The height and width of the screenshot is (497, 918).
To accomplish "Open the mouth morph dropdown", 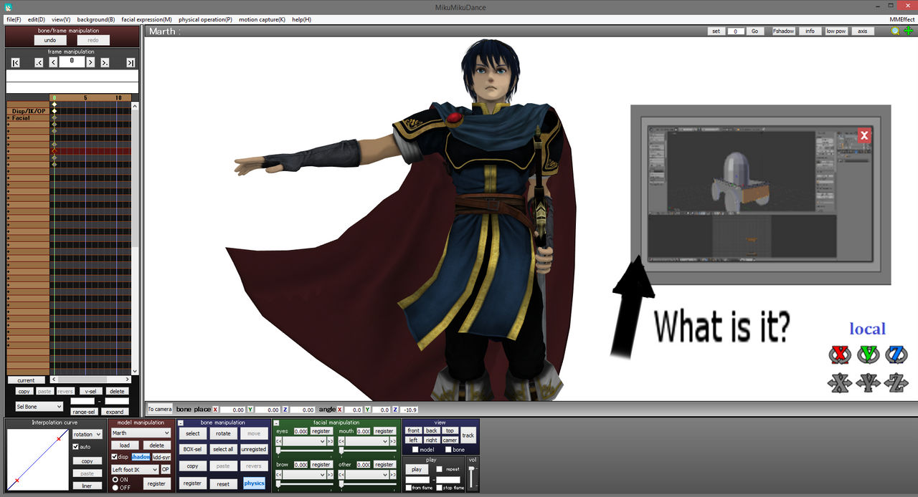I will (x=367, y=442).
